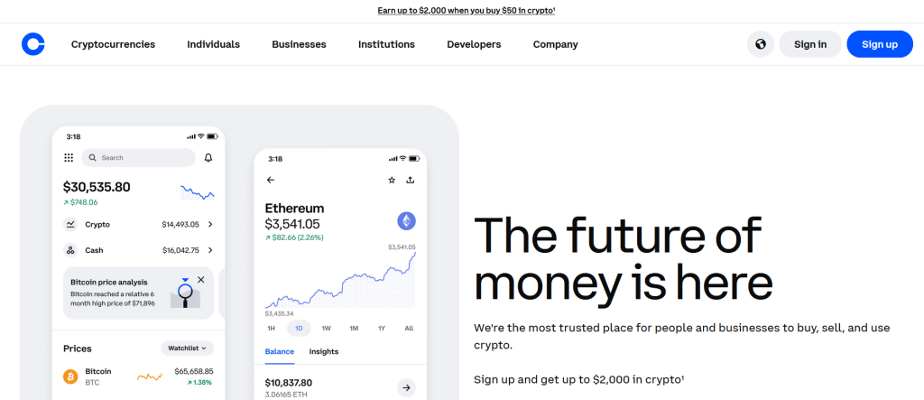The image size is (924, 400).
Task: Open the globe language selector
Action: point(761,44)
